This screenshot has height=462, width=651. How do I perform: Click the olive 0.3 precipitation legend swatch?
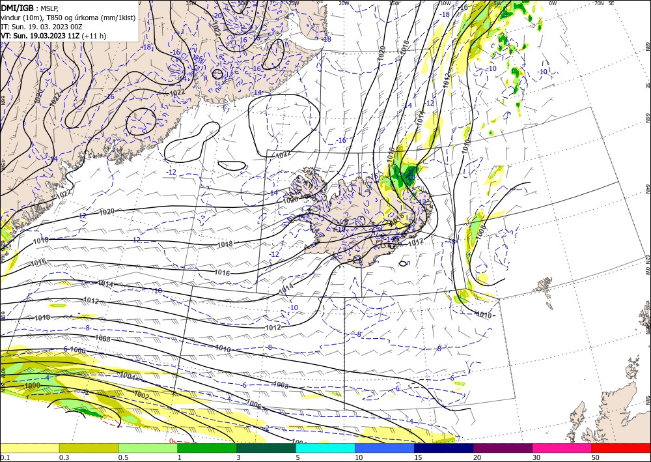point(89,448)
